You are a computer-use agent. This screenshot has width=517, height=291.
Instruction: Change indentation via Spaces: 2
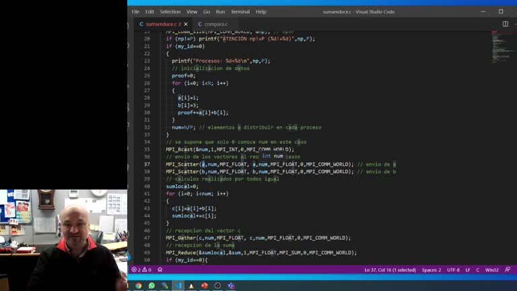pyautogui.click(x=431, y=269)
